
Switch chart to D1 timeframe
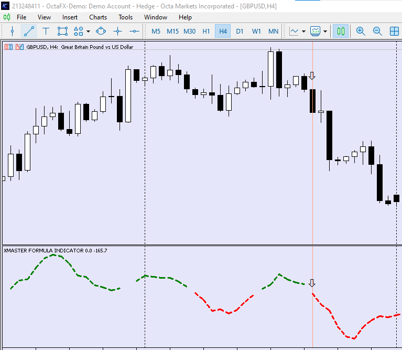[x=240, y=31]
